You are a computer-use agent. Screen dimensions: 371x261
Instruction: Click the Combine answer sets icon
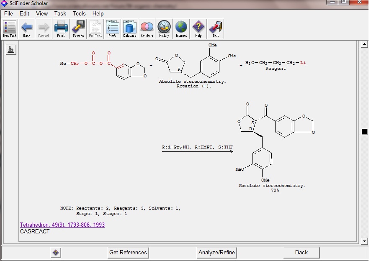[x=147, y=29]
